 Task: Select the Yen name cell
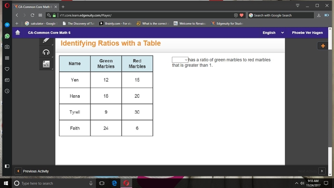tap(75, 80)
